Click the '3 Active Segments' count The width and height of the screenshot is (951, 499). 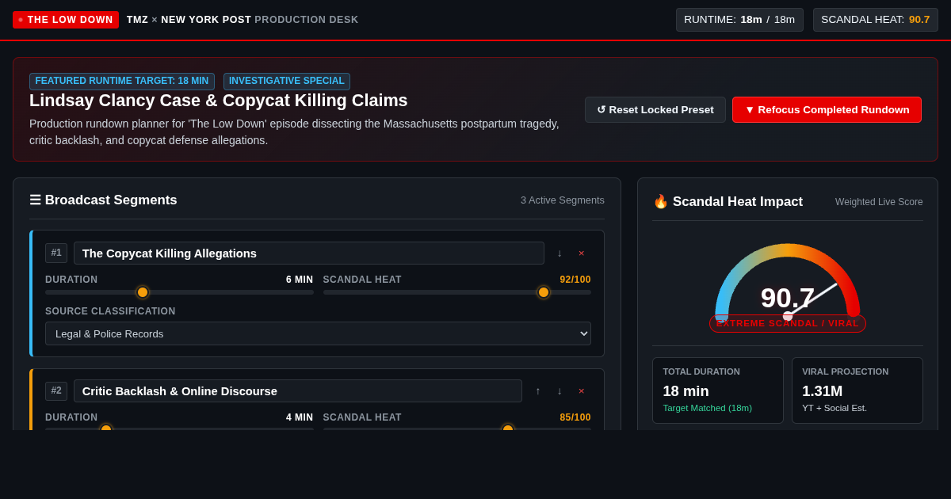pyautogui.click(x=563, y=200)
